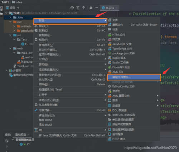Collapse the WEB-INF folder
The height and width of the screenshot is (152, 179).
[14, 53]
